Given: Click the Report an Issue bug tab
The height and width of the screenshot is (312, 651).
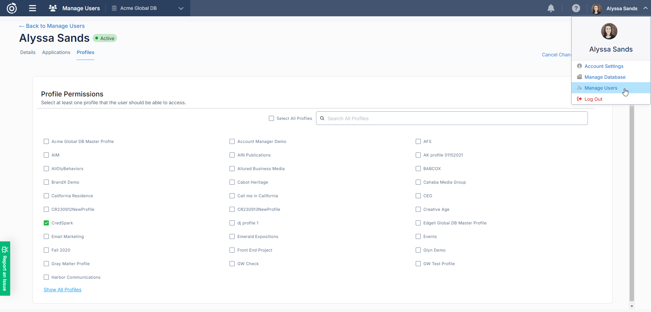Looking at the screenshot, I should [5, 268].
